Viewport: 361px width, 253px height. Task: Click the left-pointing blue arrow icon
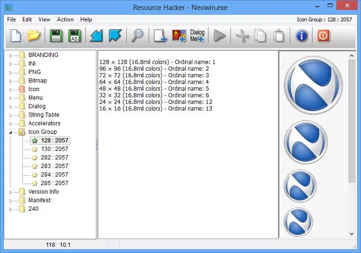(96, 36)
